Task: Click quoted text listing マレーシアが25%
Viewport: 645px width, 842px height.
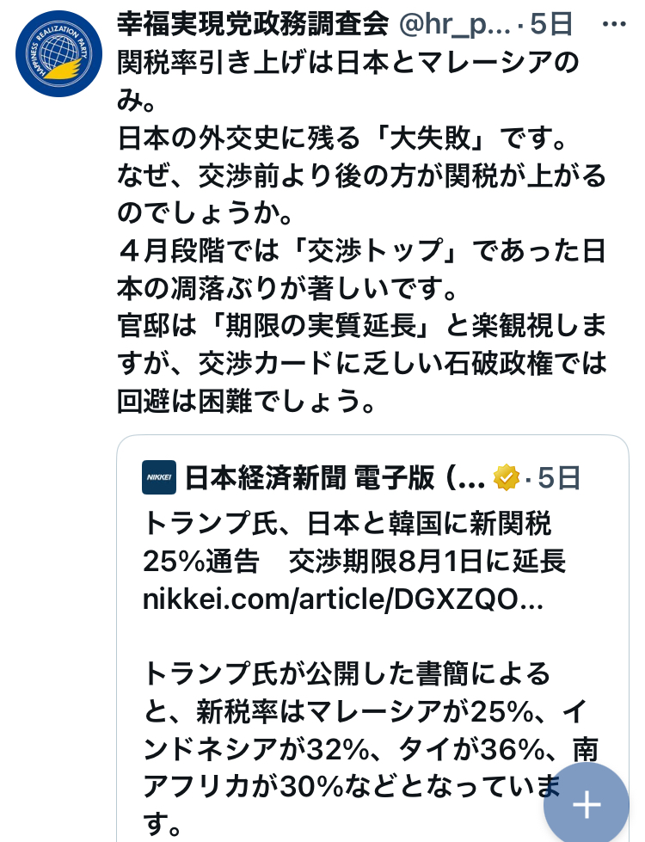Action: click(365, 712)
